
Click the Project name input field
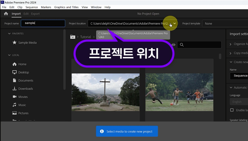(43, 23)
